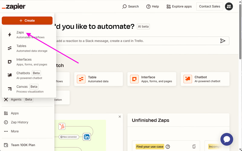Click the Search magnifier icon

point(124,6)
